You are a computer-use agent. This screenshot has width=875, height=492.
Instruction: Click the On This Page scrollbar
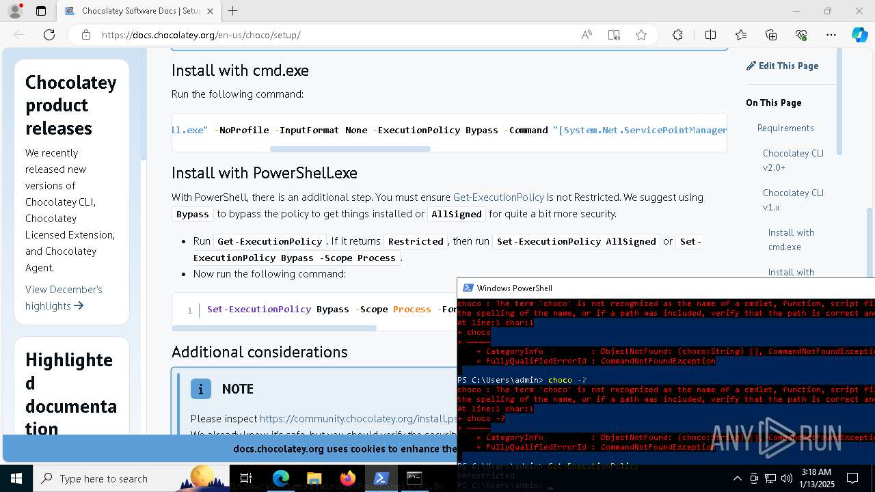839,102
